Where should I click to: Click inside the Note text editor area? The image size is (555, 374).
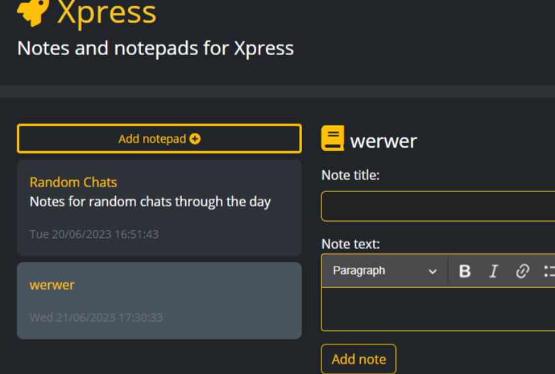(438, 309)
